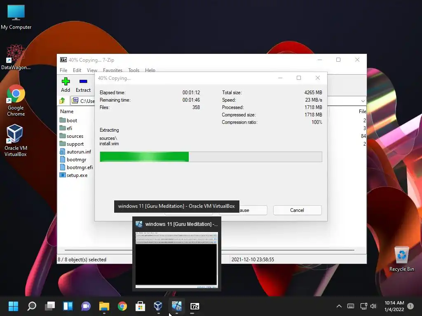Click the Windows 11 VM taskbar icon
Image resolution: width=422 pixels, height=316 pixels.
coord(176,306)
